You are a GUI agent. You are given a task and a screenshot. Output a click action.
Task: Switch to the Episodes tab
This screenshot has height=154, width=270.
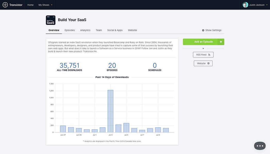70,30
